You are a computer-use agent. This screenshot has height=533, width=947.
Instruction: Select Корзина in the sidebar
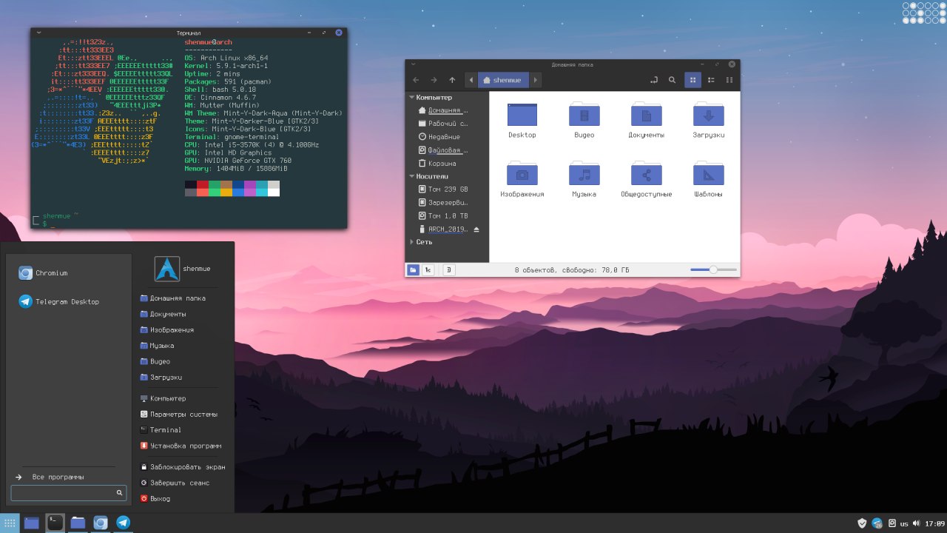click(x=437, y=164)
